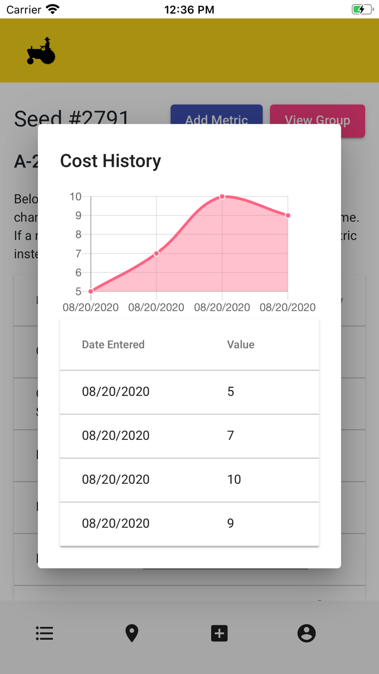Open the user profile tab icon
Screen dimensions: 379x674
(x=306, y=633)
